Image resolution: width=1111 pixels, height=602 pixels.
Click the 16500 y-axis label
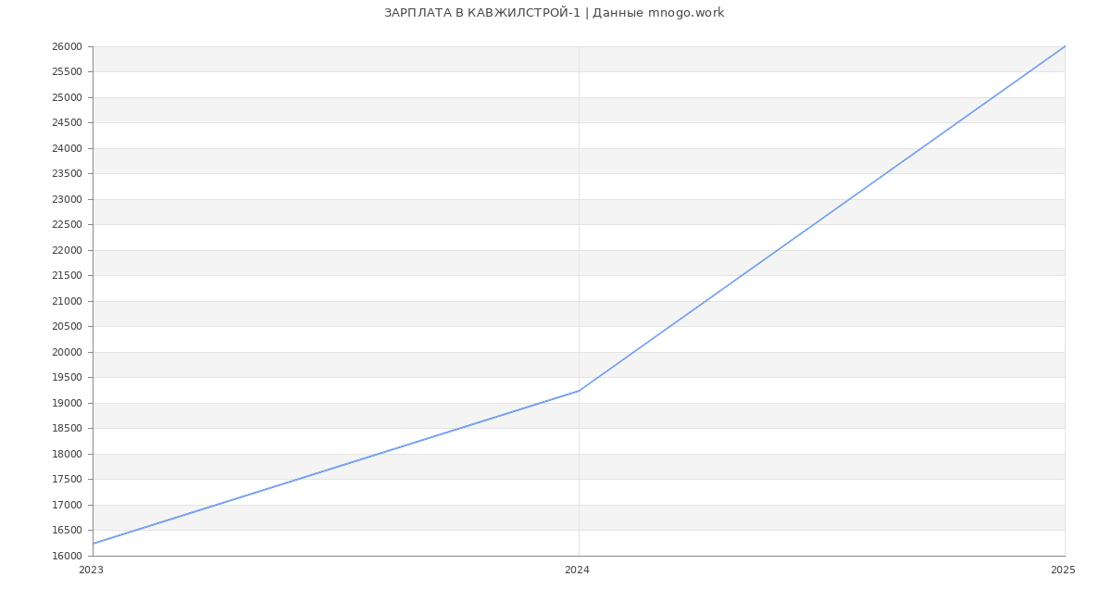point(67,531)
